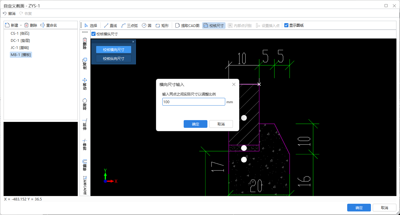Cancel the 横向尺寸输入 dialog with 取消

[221, 124]
